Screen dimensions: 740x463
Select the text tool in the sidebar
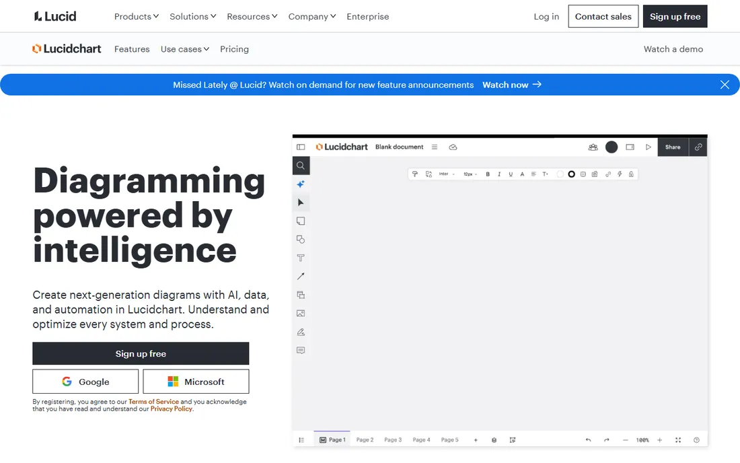point(301,258)
